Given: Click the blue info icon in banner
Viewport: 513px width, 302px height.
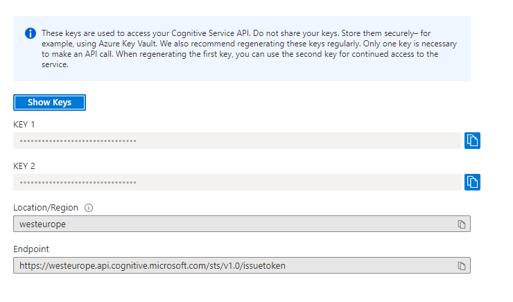Looking at the screenshot, I should (x=31, y=33).
